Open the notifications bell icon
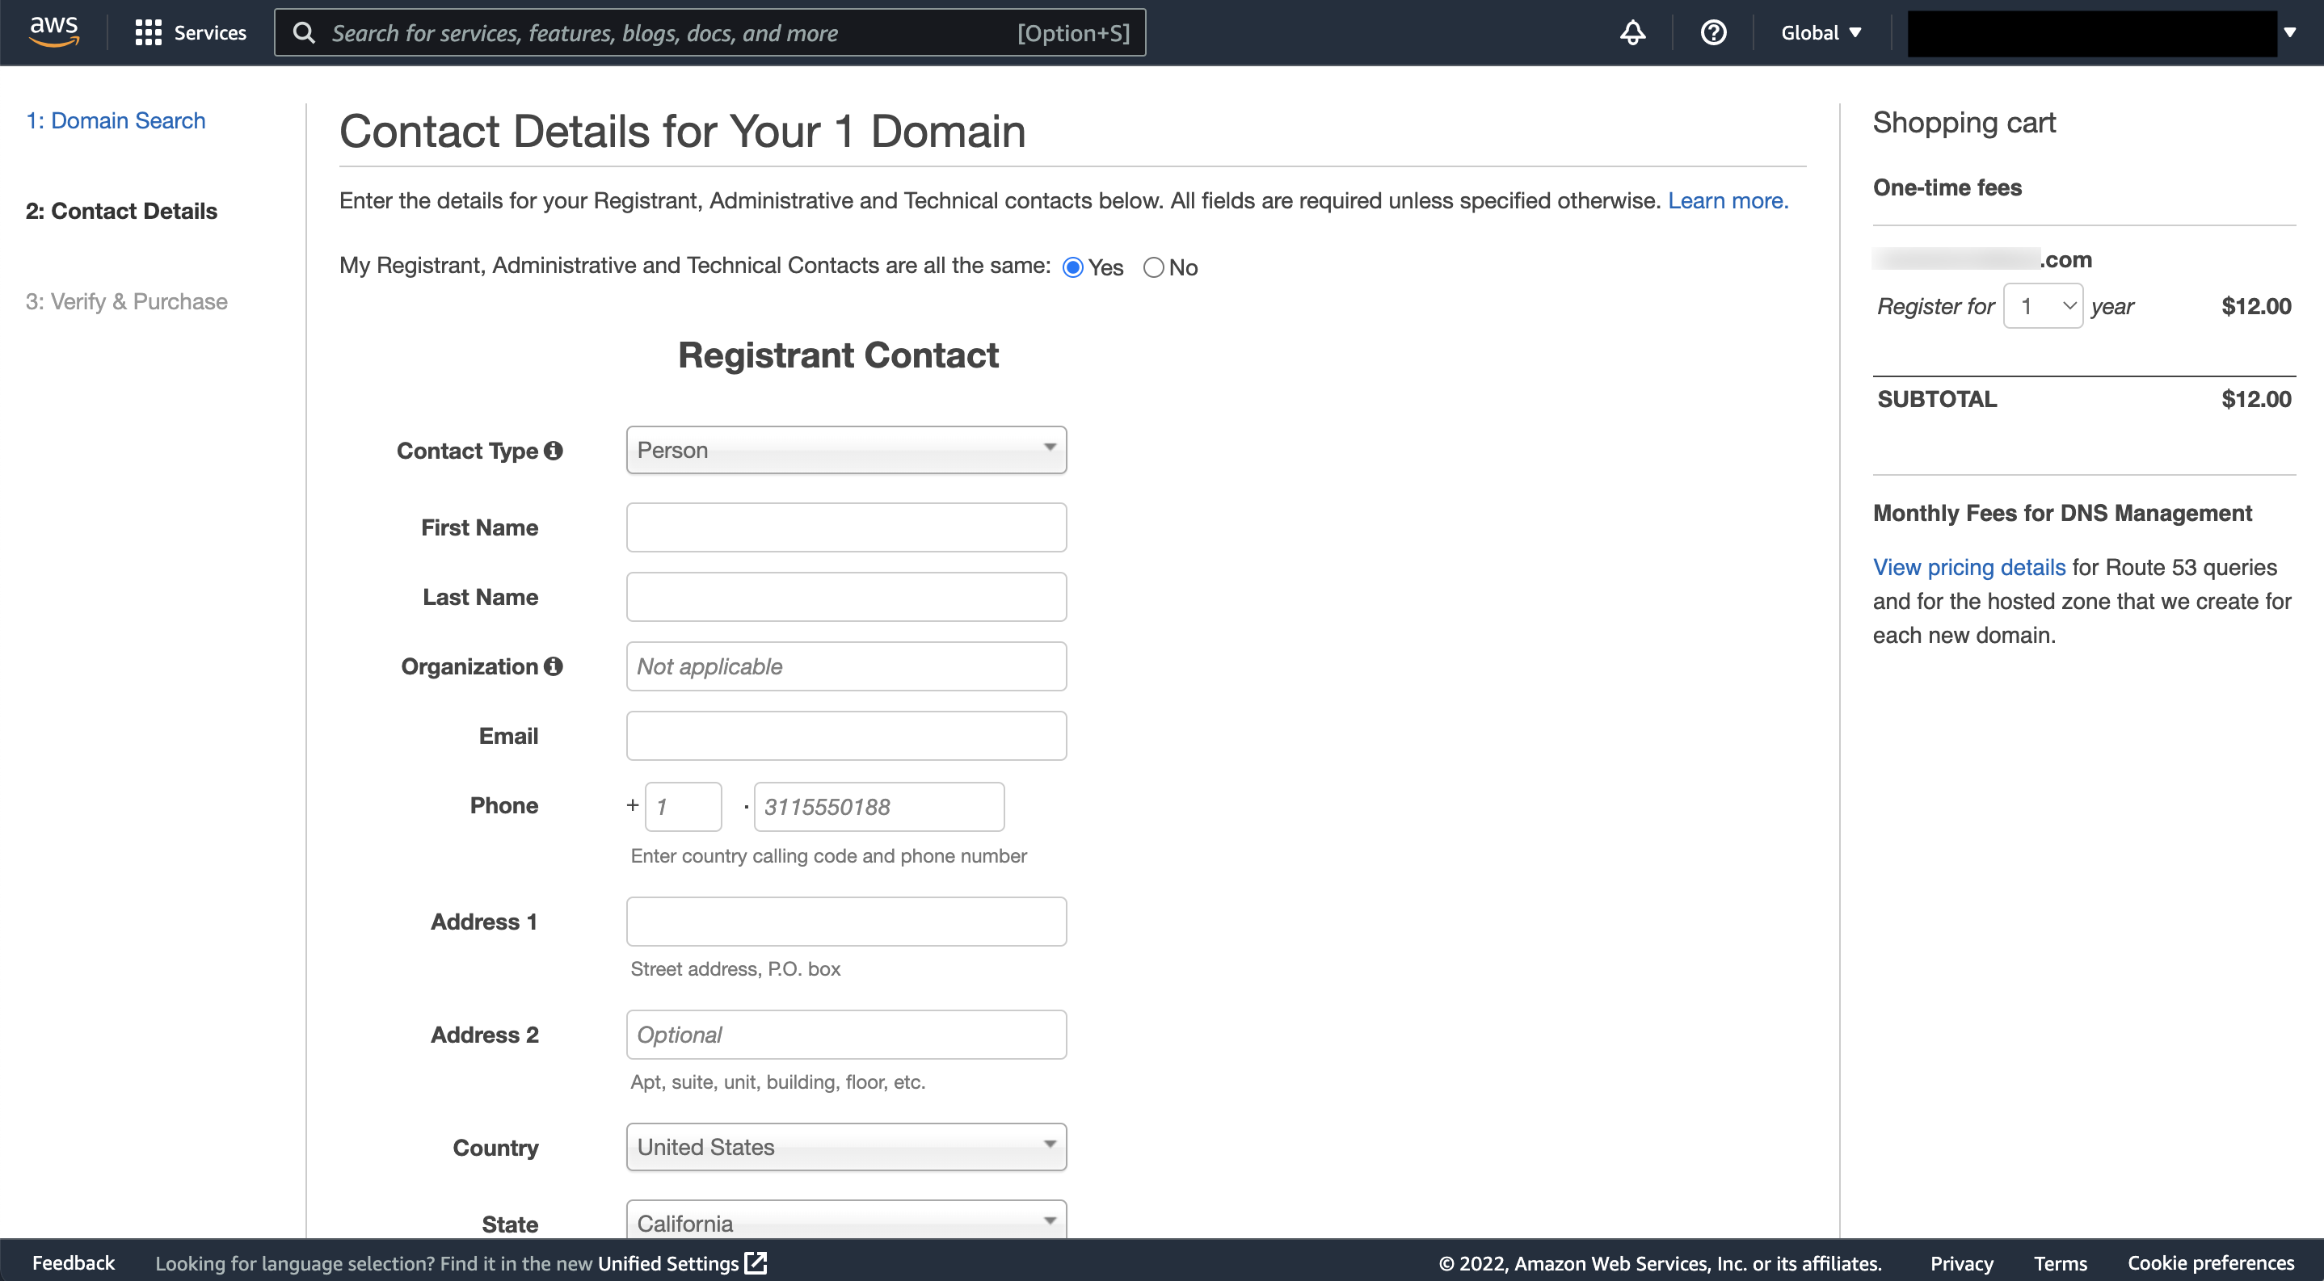The width and height of the screenshot is (2324, 1281). 1632,32
